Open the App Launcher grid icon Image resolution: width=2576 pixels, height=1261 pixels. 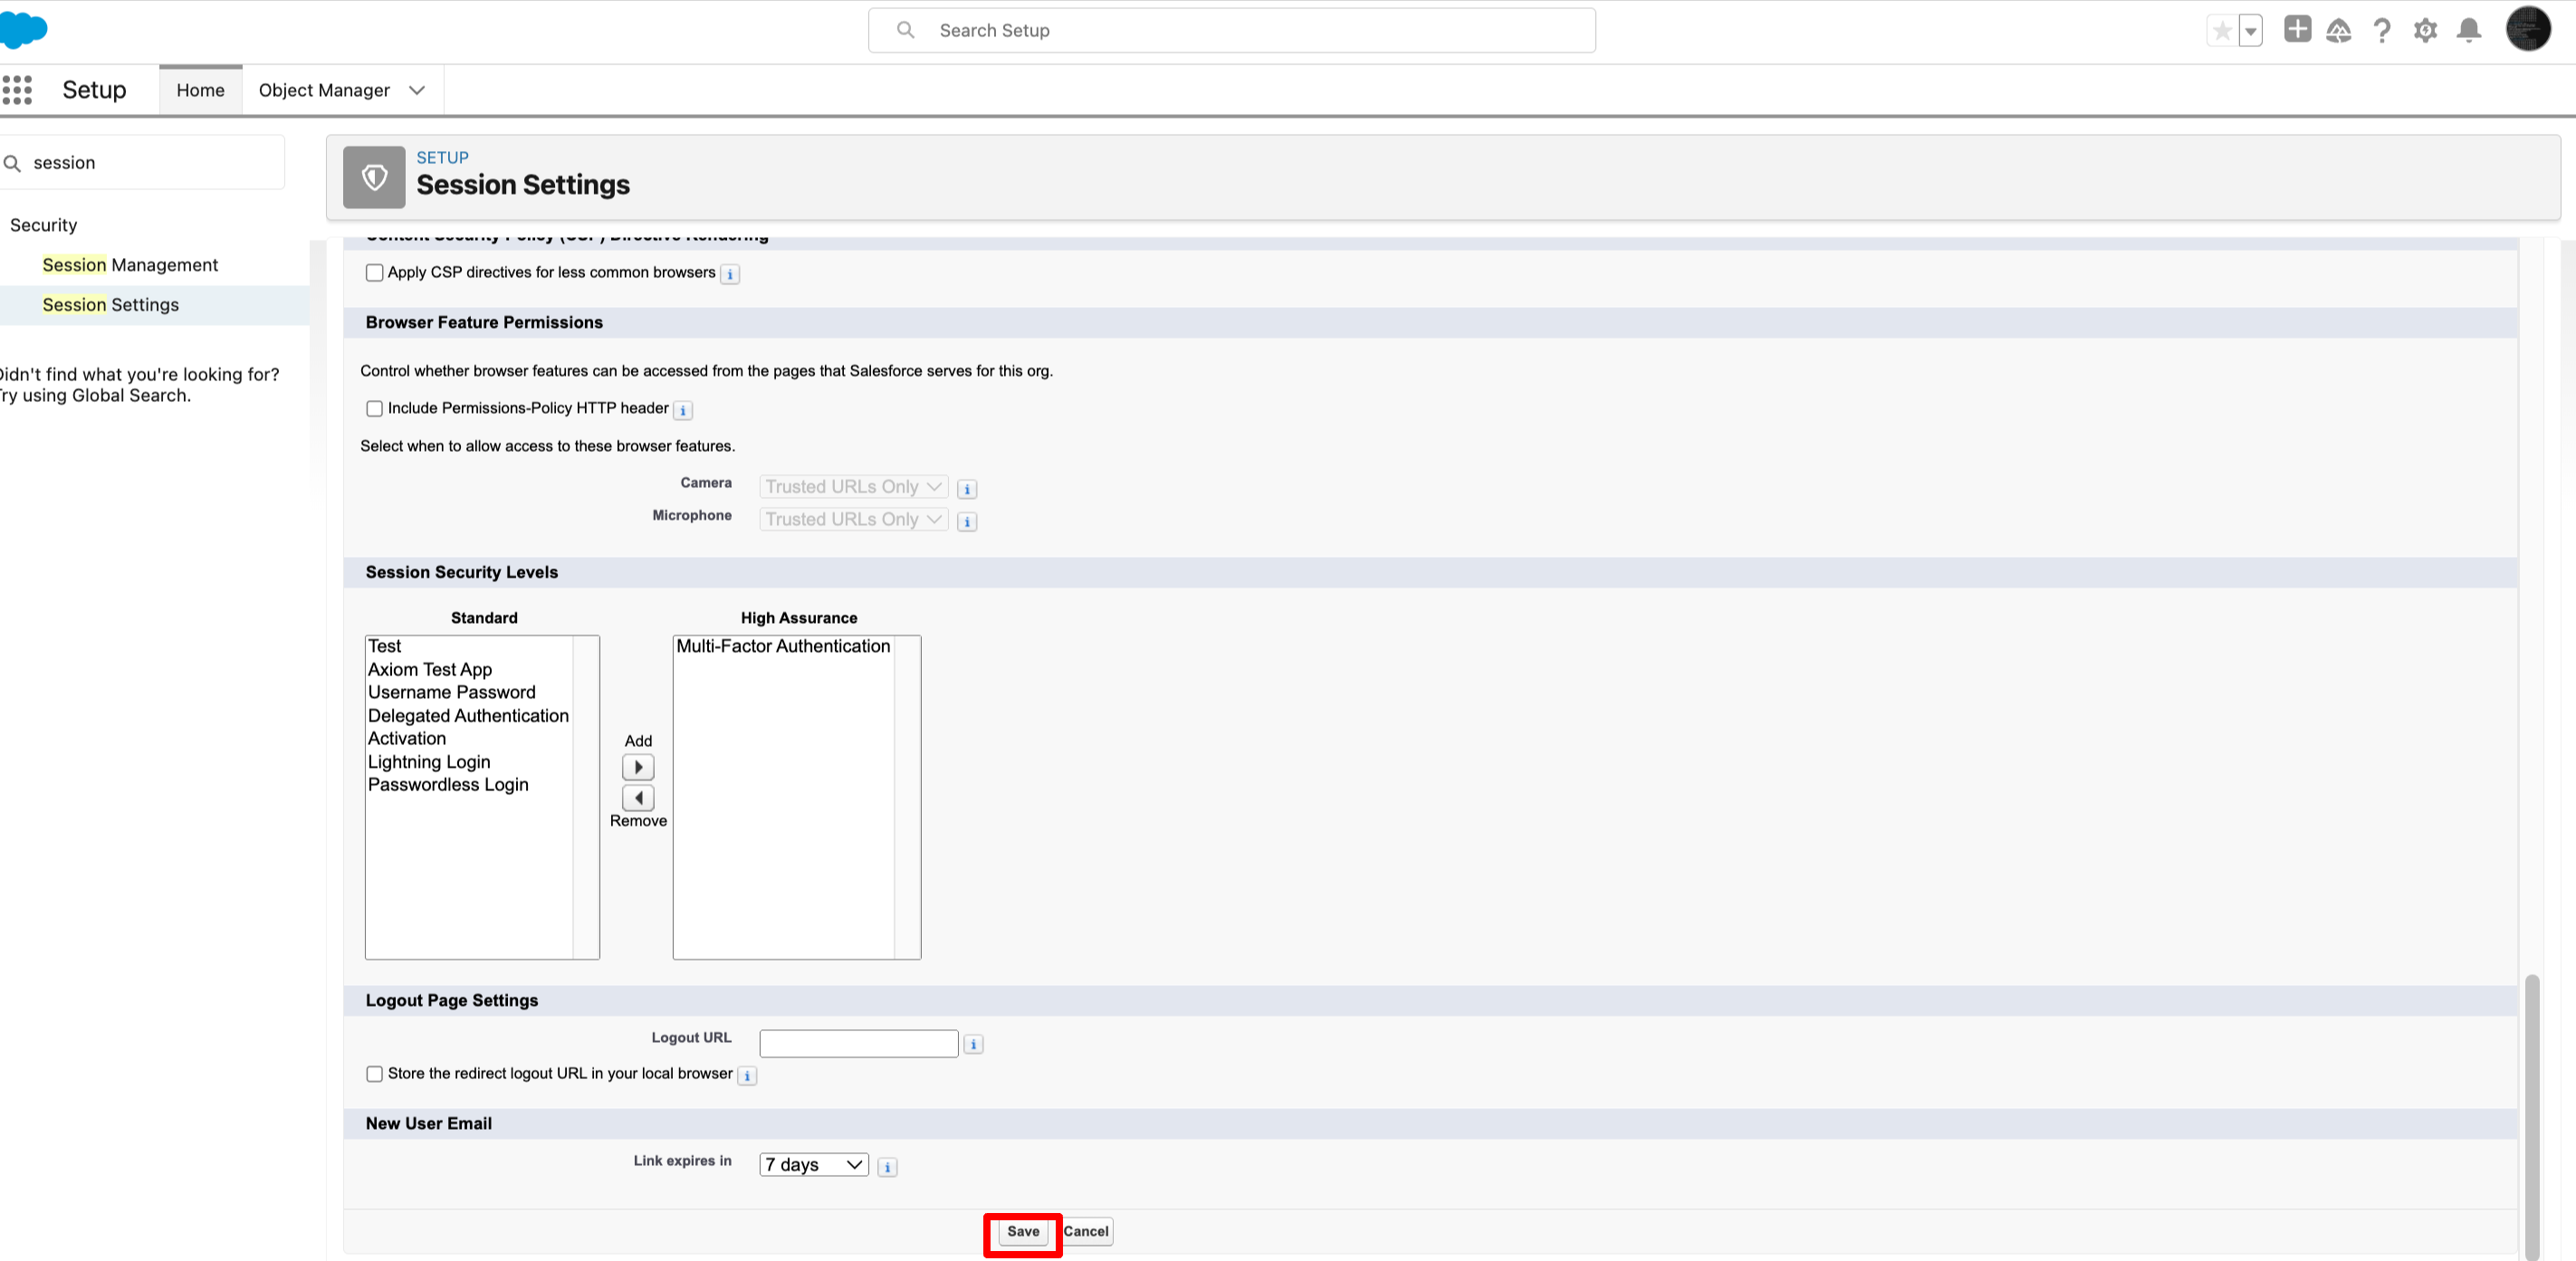click(x=17, y=90)
